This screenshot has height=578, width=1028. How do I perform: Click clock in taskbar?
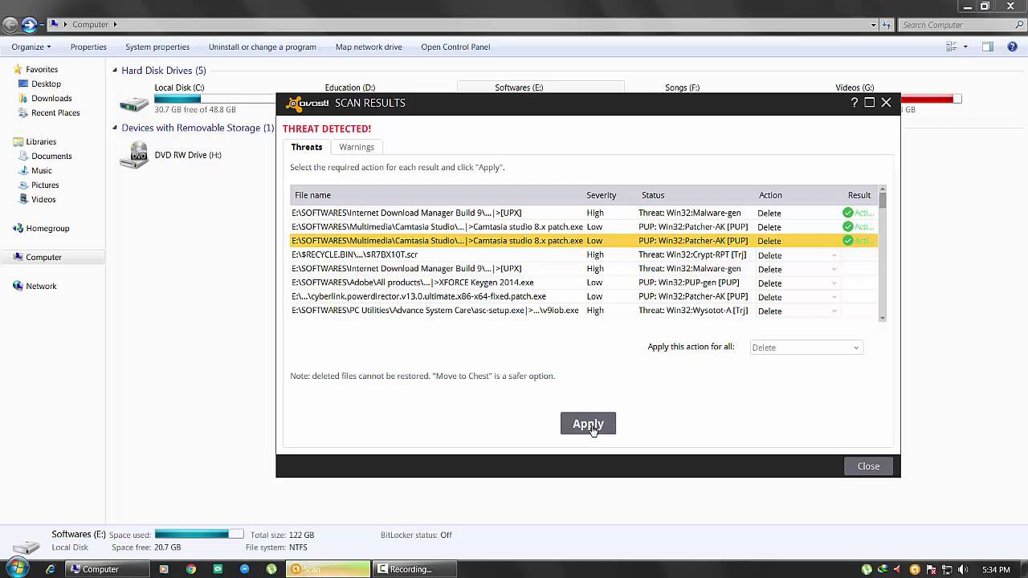(x=996, y=570)
